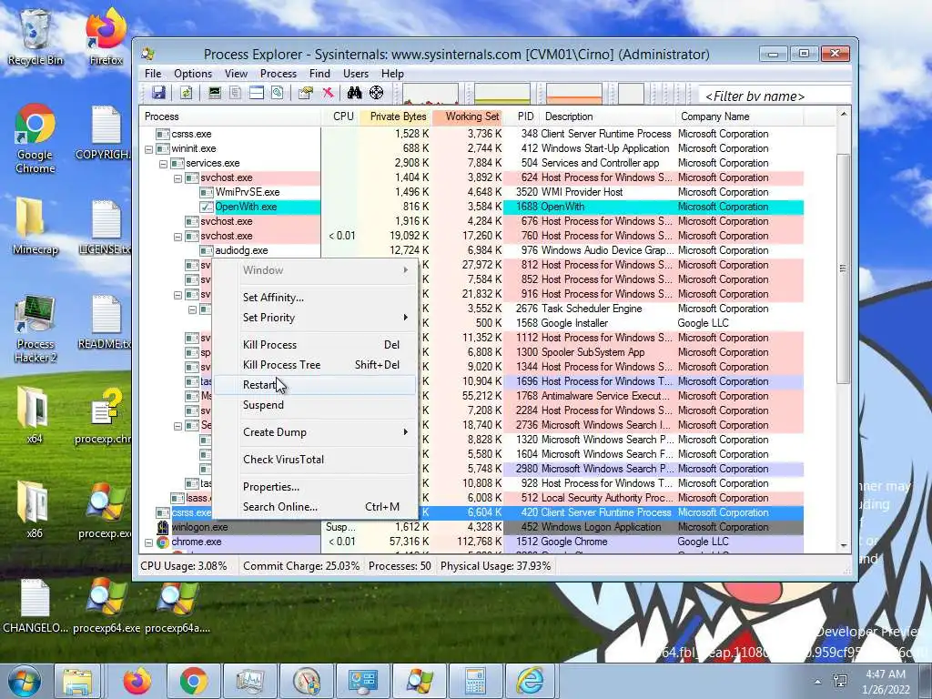The image size is (932, 699).
Task: Open the View menu
Action: click(x=236, y=74)
